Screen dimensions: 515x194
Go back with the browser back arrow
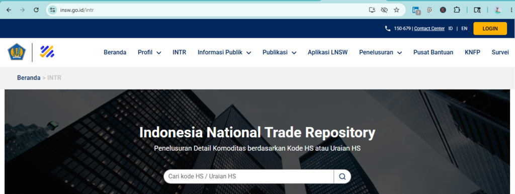pos(9,10)
